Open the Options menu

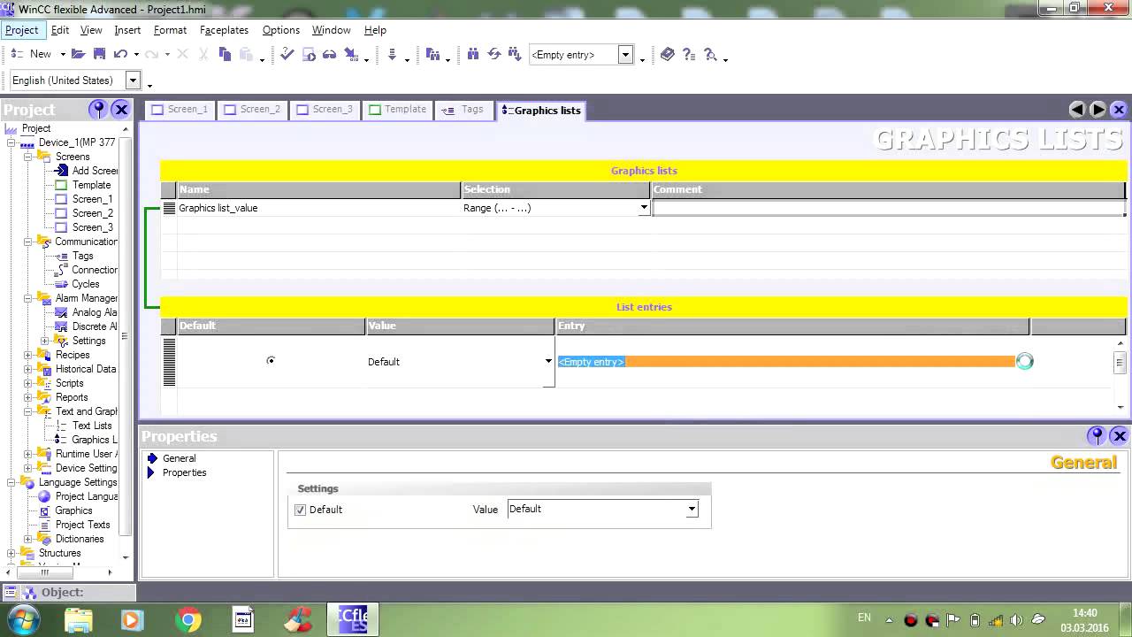[x=281, y=30]
